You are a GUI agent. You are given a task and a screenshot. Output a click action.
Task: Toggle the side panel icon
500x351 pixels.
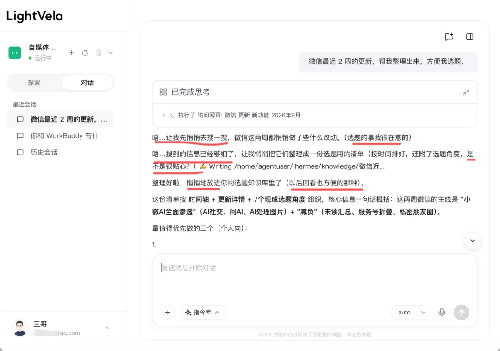469,37
